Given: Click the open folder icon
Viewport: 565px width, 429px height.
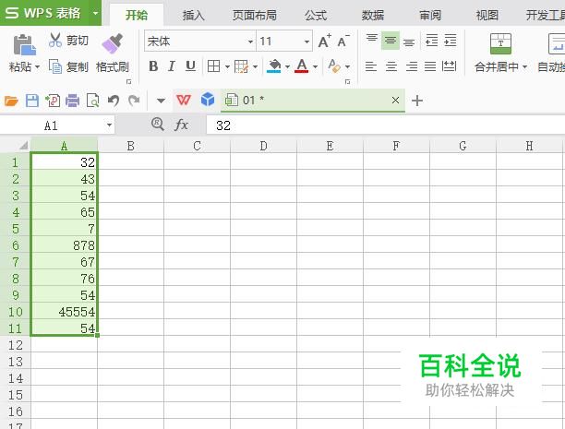Looking at the screenshot, I should click(x=11, y=101).
